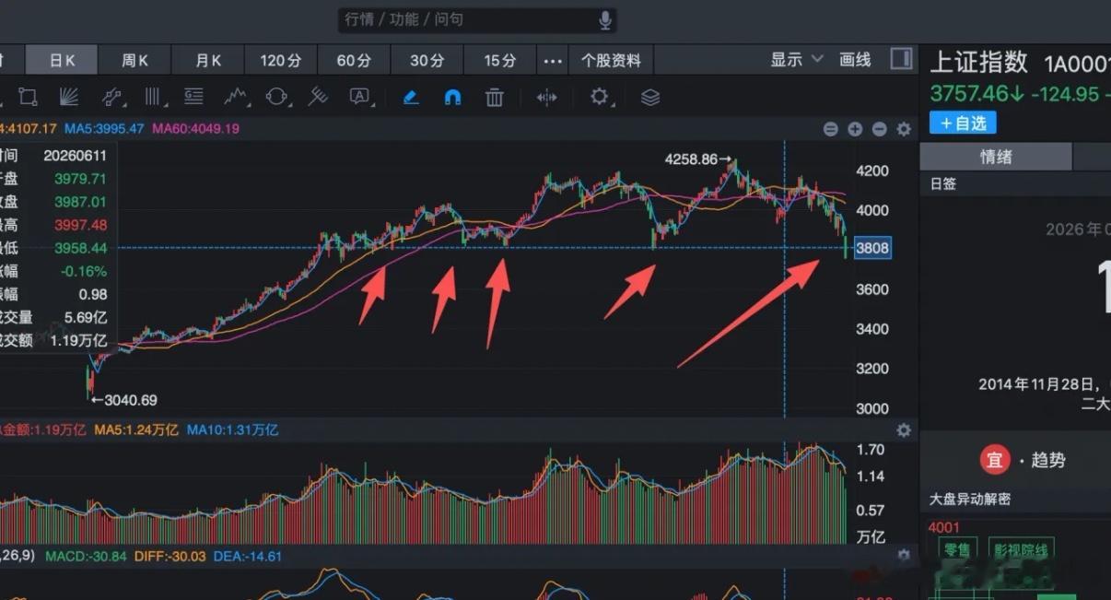The height and width of the screenshot is (600, 1111).
Task: Open main chart indicator settings gear
Action: click(x=904, y=129)
